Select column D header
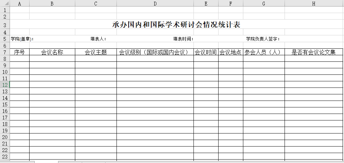344x163 pixels. tap(155, 3)
